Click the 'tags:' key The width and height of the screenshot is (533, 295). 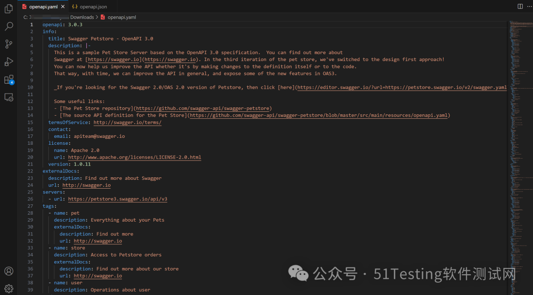click(x=50, y=206)
